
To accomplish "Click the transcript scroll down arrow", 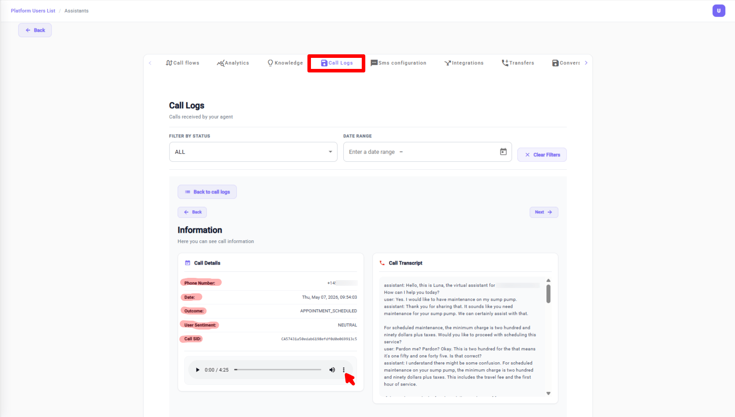I will [x=548, y=393].
